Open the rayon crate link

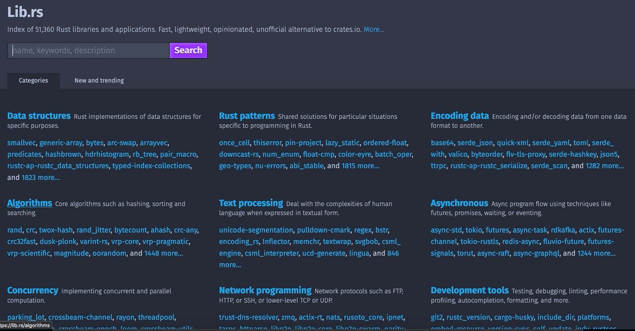point(125,317)
